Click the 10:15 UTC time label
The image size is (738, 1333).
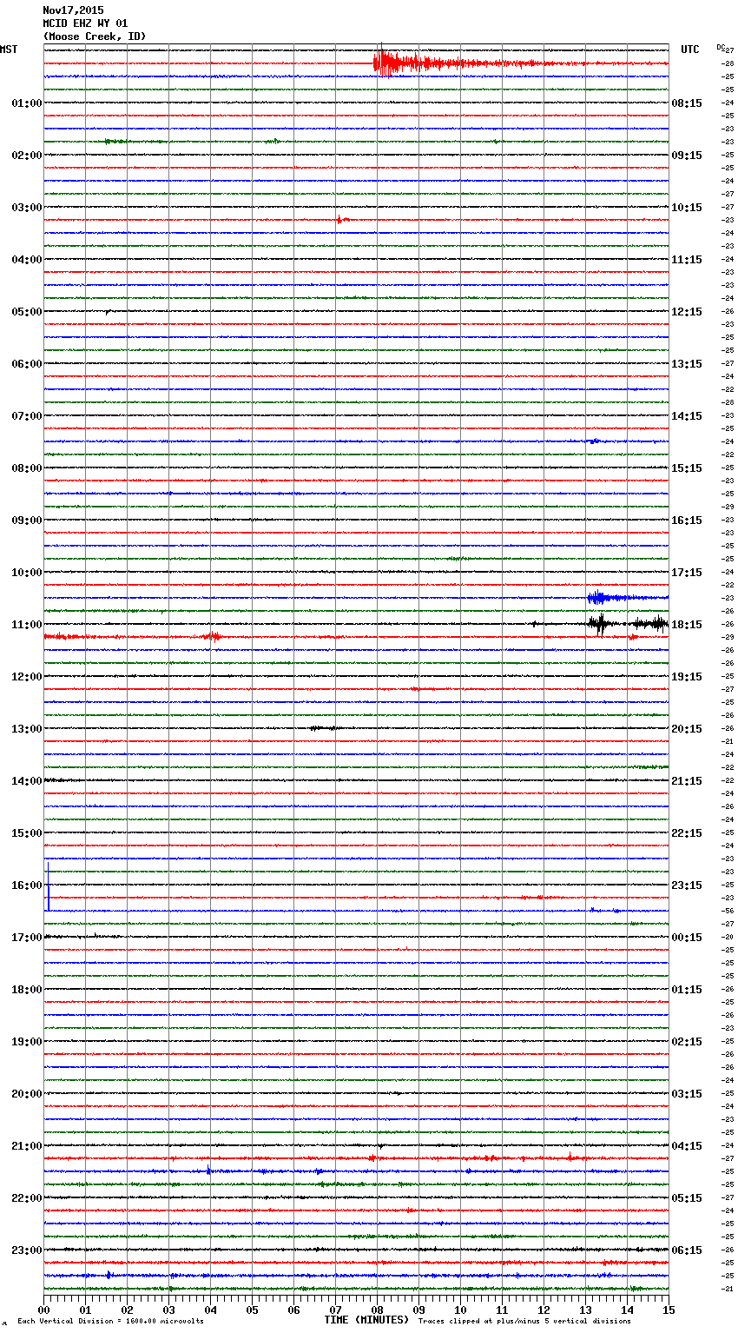click(x=687, y=208)
